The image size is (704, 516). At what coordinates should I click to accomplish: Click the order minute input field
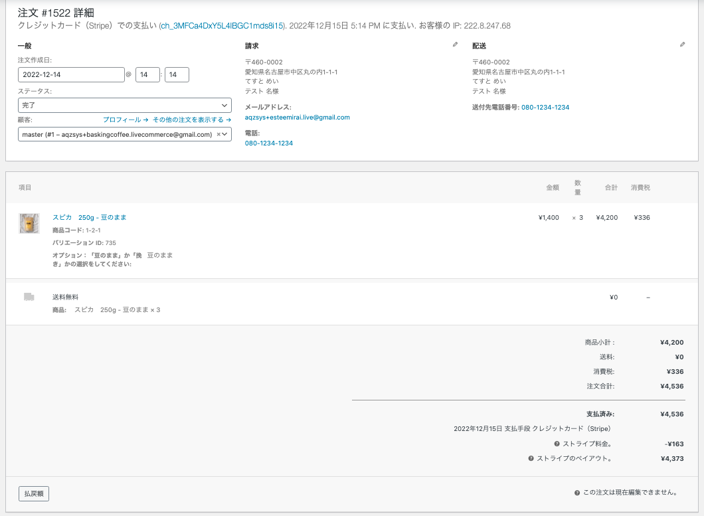(177, 75)
